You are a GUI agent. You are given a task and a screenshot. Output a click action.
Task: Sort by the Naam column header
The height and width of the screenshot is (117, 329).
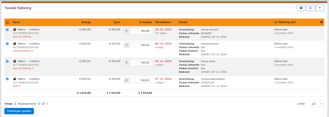(x=17, y=22)
